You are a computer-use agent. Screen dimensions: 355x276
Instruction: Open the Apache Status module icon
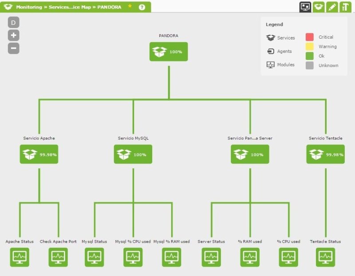tap(20, 257)
